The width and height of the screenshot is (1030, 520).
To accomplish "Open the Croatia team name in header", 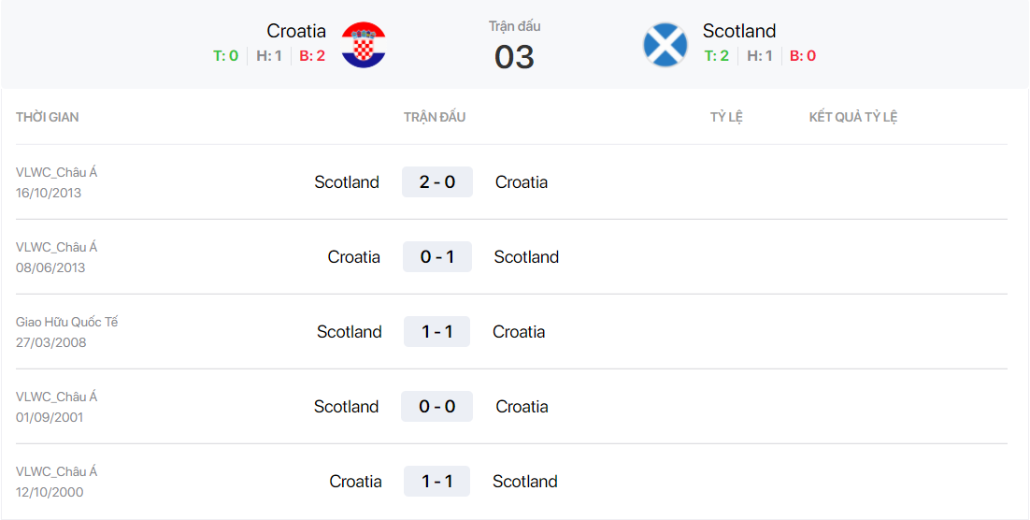I will coord(296,31).
